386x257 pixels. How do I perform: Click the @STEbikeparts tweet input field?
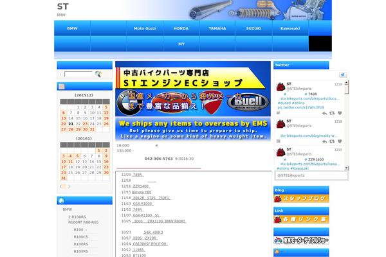click(x=311, y=175)
